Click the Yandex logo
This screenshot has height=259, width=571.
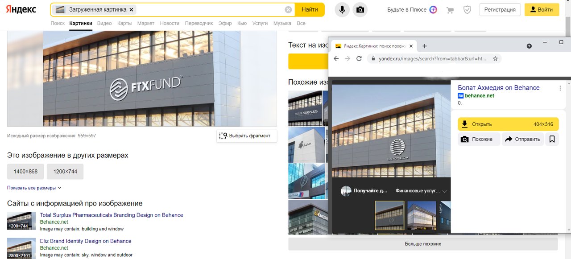pyautogui.click(x=21, y=10)
